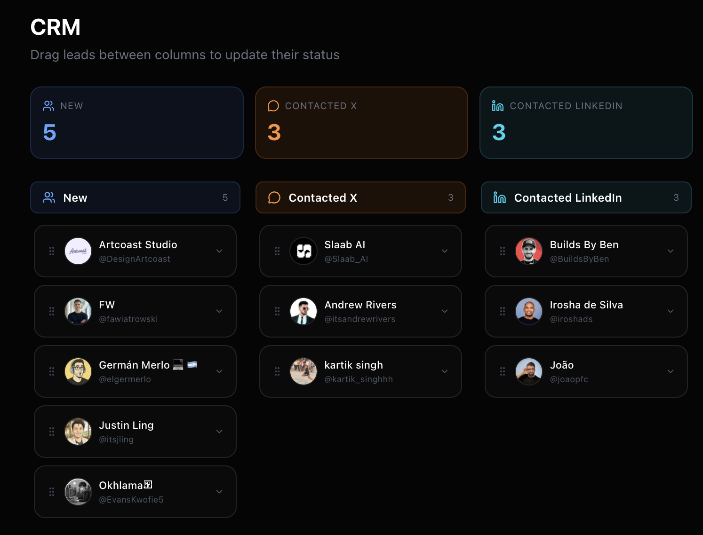Click the Slaab AI avatar thumbnail

(x=304, y=251)
